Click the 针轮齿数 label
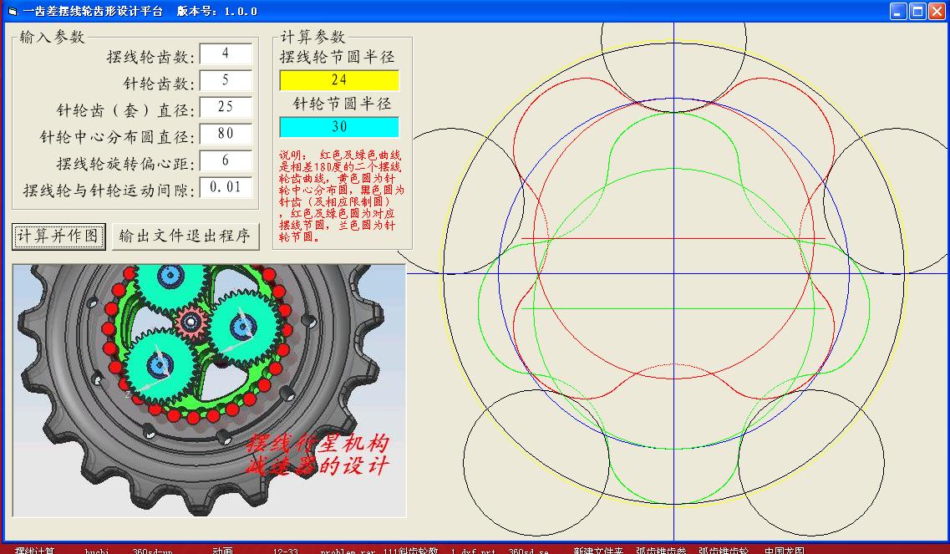950x554 pixels. (x=159, y=84)
